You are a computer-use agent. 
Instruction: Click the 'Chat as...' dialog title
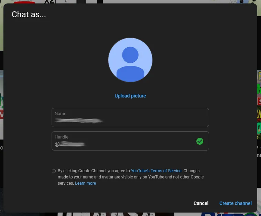[29, 14]
